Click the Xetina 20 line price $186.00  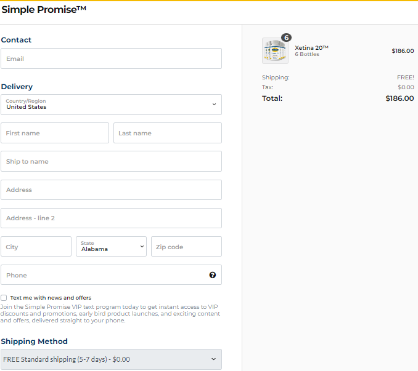403,51
